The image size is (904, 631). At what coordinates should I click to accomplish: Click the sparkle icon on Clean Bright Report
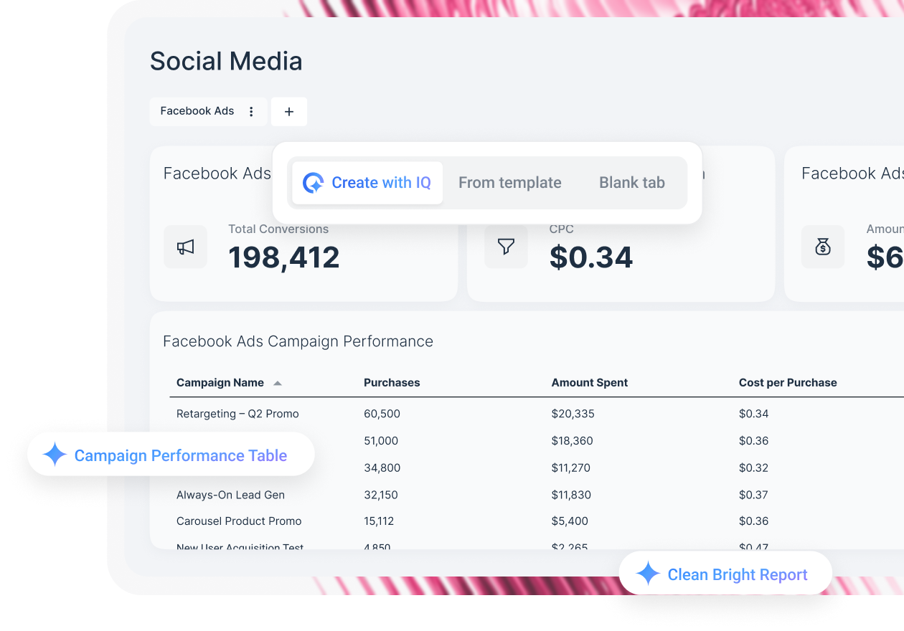tap(648, 574)
